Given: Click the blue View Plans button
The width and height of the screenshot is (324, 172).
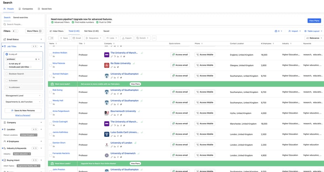Looking at the screenshot, I should tap(314, 21).
